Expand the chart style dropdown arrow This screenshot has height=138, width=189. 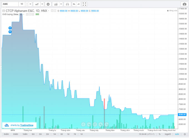pos(42,4)
